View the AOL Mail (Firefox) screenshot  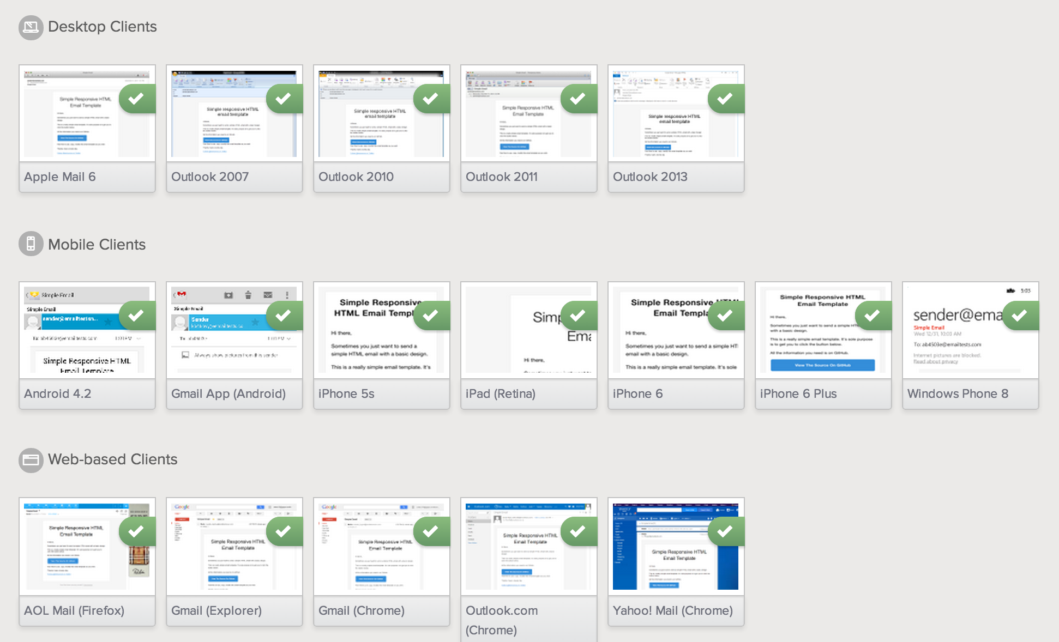pyautogui.click(x=87, y=547)
